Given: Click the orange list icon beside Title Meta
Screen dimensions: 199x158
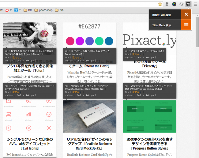Looking at the screenshot, I should [186, 24].
